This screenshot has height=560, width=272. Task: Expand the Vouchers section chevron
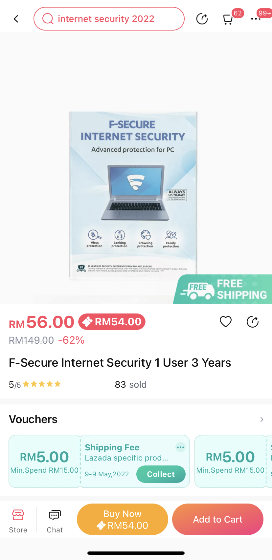261,420
